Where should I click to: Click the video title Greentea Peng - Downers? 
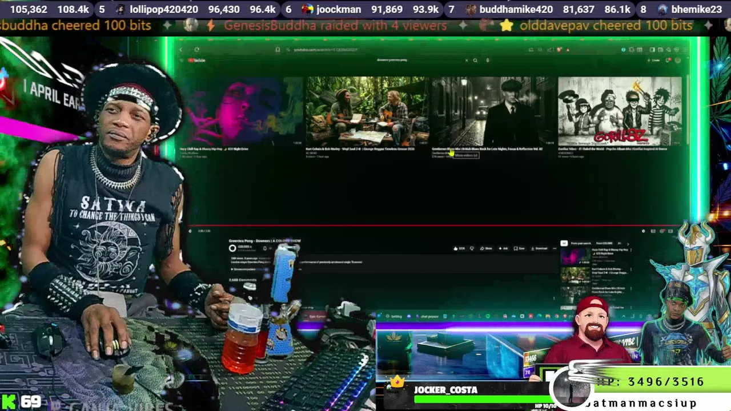click(x=264, y=241)
